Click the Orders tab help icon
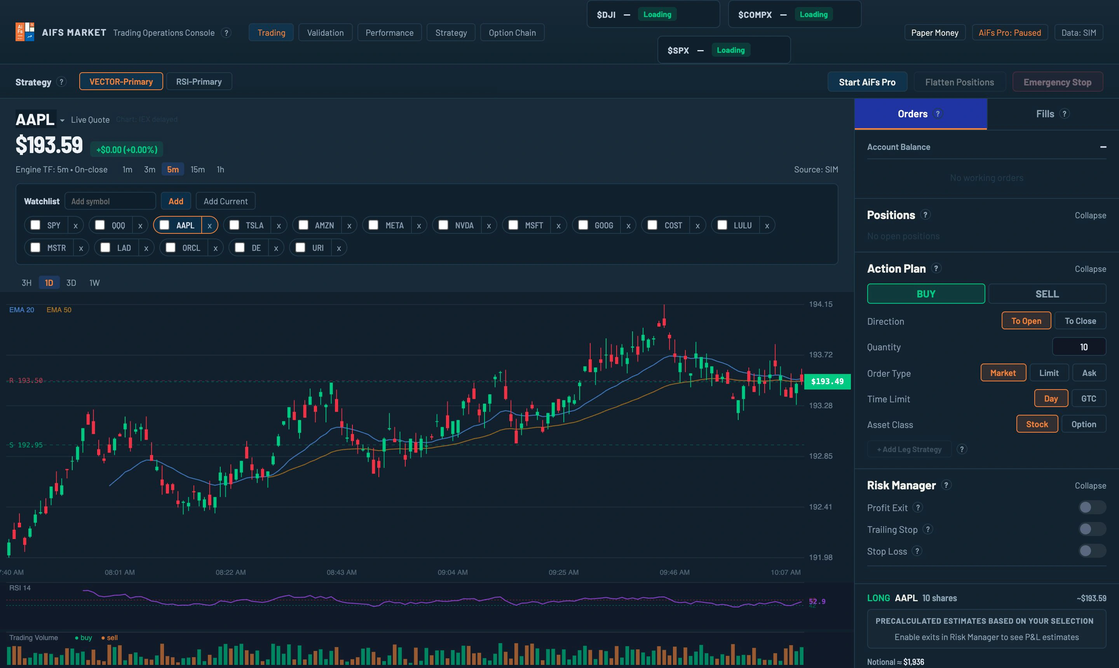The width and height of the screenshot is (1119, 668). [938, 114]
